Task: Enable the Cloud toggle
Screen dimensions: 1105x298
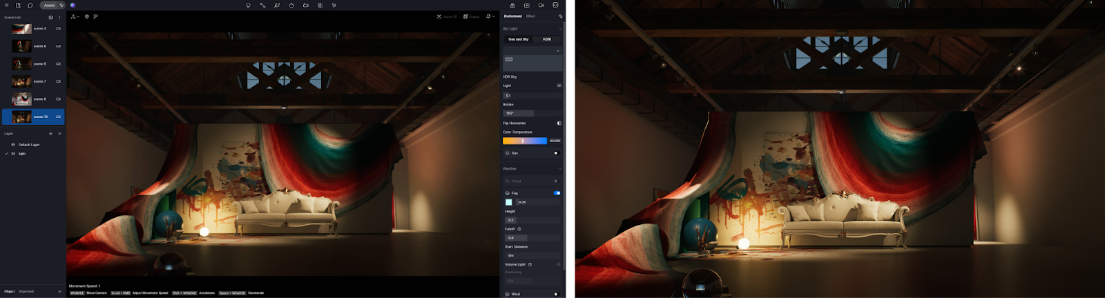Action: coord(556,181)
